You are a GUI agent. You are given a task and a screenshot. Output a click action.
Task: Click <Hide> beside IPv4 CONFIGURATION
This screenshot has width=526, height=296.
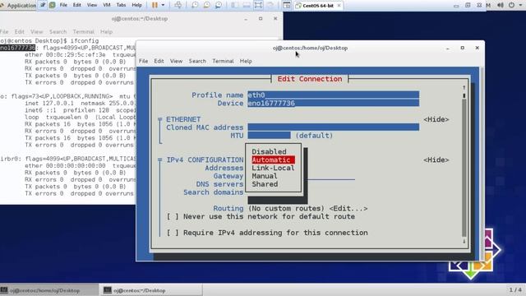436,160
